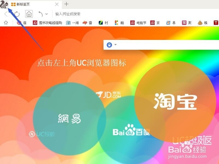219x164 pixels.
Task: Click the Baidu paw search engine icon
Action: point(109,45)
